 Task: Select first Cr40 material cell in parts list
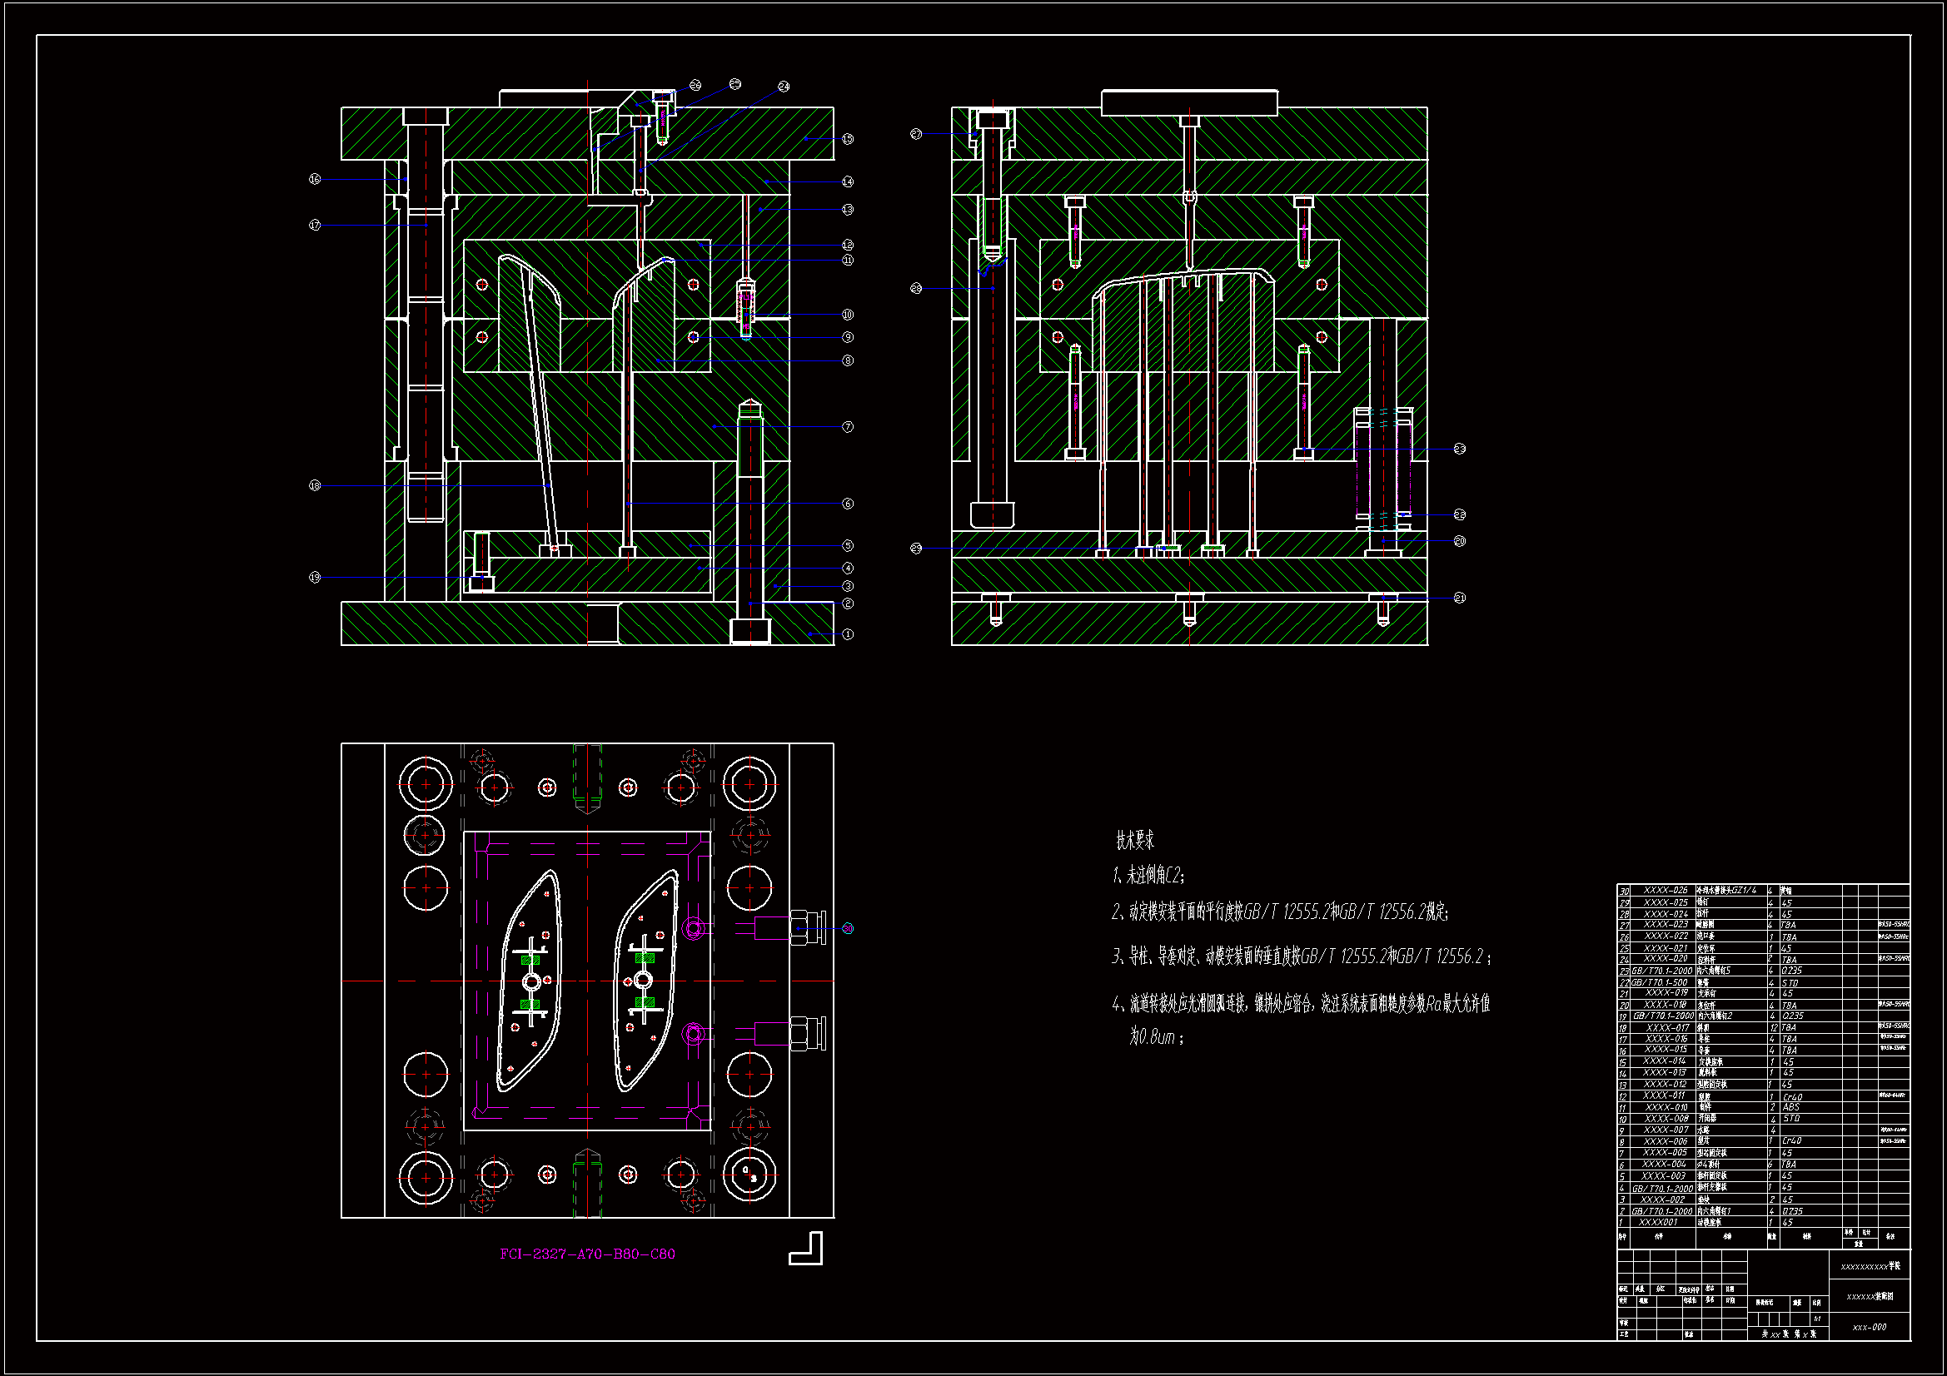point(1792,1096)
